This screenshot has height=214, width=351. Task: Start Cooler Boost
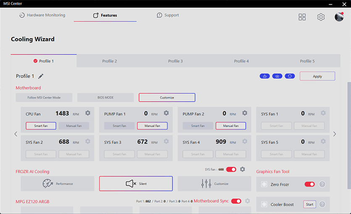coord(309,204)
